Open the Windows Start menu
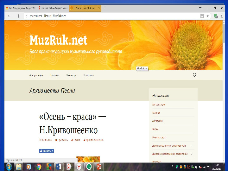The height and width of the screenshot is (171, 228). (9, 167)
